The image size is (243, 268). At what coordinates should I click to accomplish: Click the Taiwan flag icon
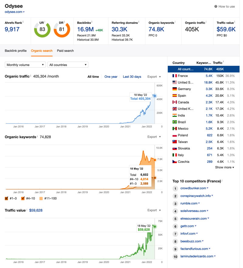pyautogui.click(x=174, y=142)
